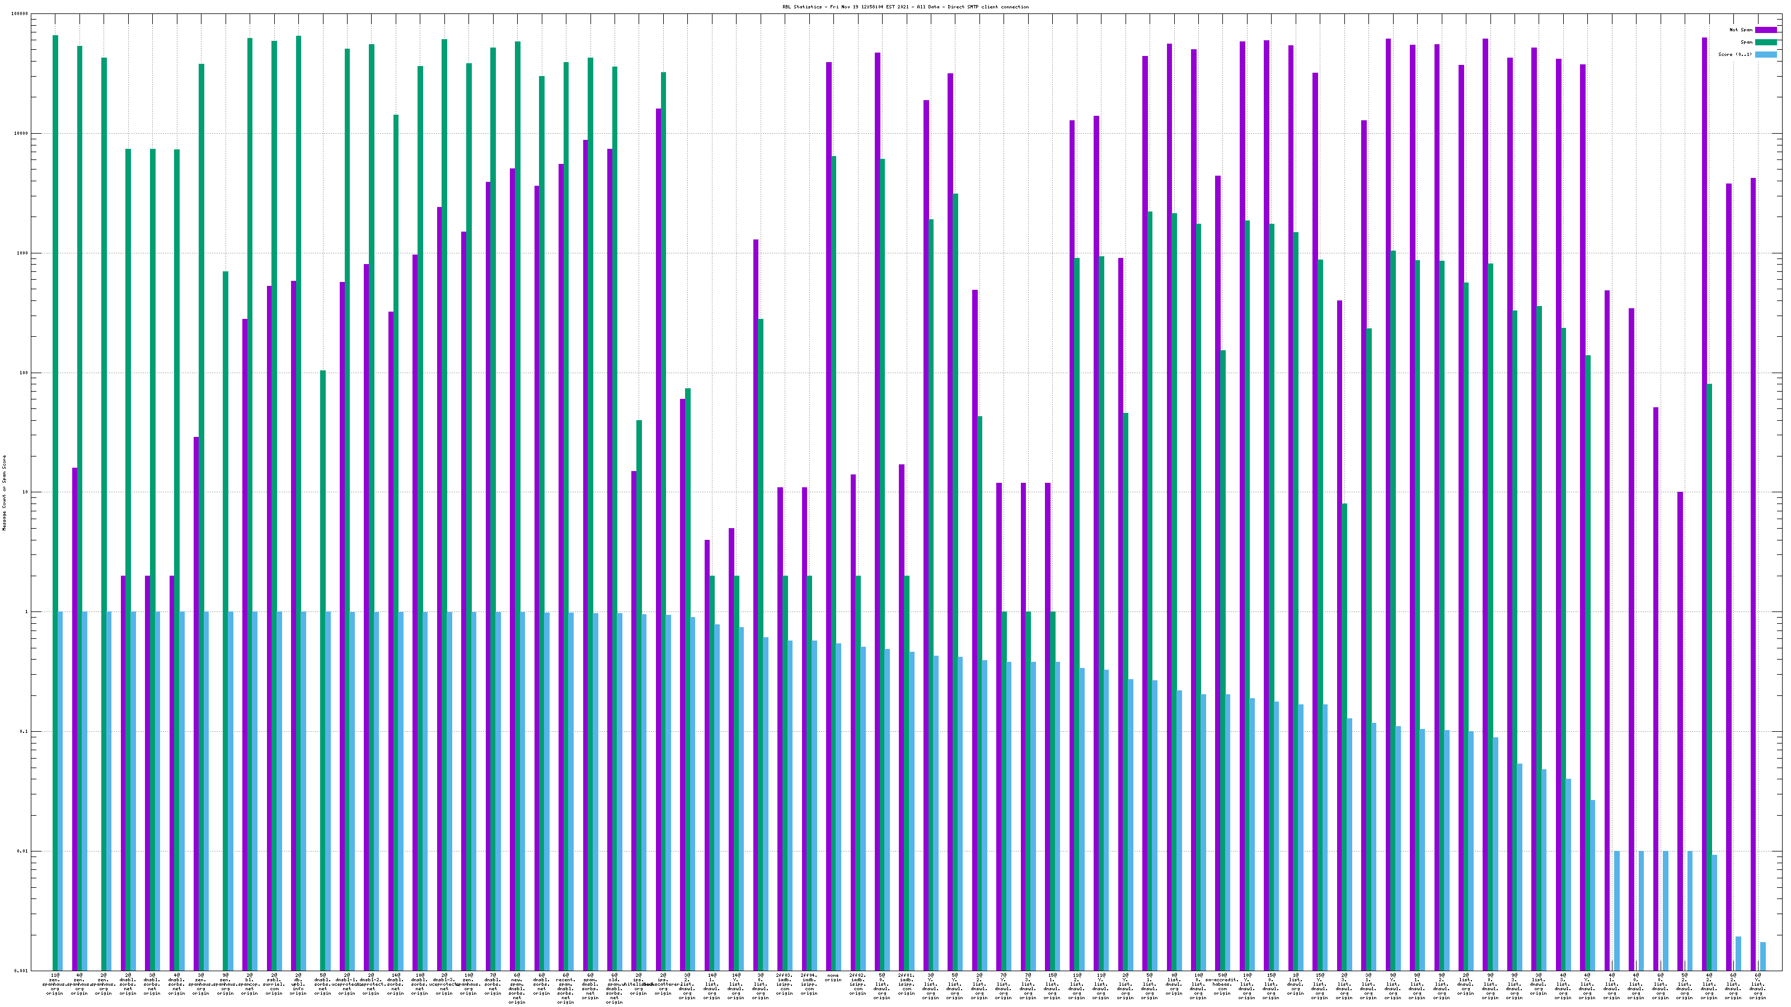Image resolution: width=1791 pixels, height=1007 pixels.
Task: Click the 10000 y-axis tick label
Action: tap(21, 134)
